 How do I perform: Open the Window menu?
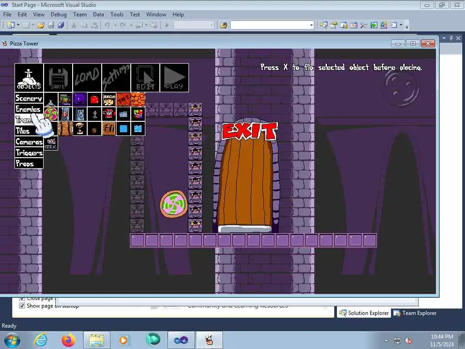point(156,14)
